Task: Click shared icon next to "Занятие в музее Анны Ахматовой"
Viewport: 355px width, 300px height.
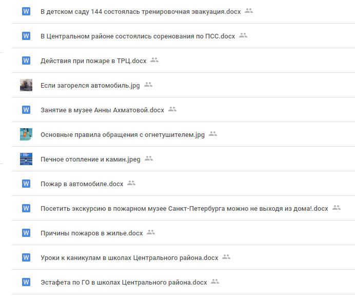Action: 172,109
